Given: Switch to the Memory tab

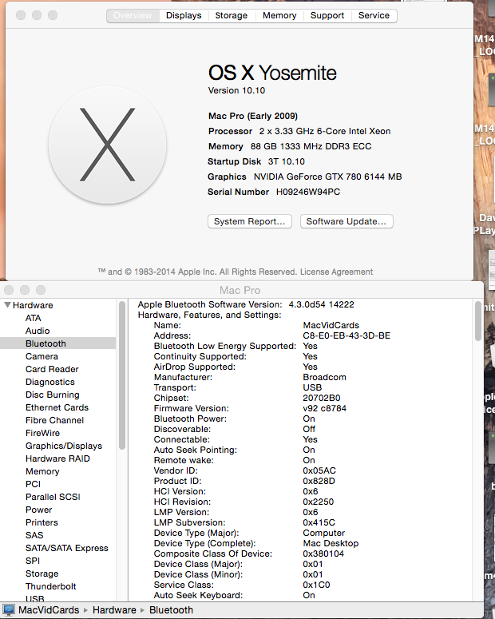Looking at the screenshot, I should coord(279,15).
